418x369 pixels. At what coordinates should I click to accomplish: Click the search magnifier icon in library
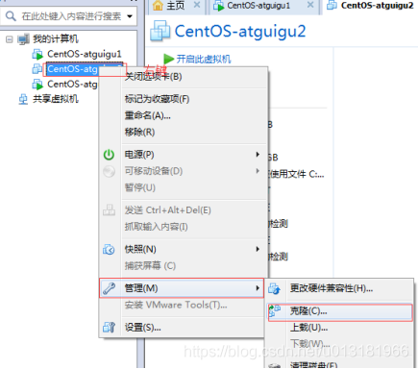(11, 15)
